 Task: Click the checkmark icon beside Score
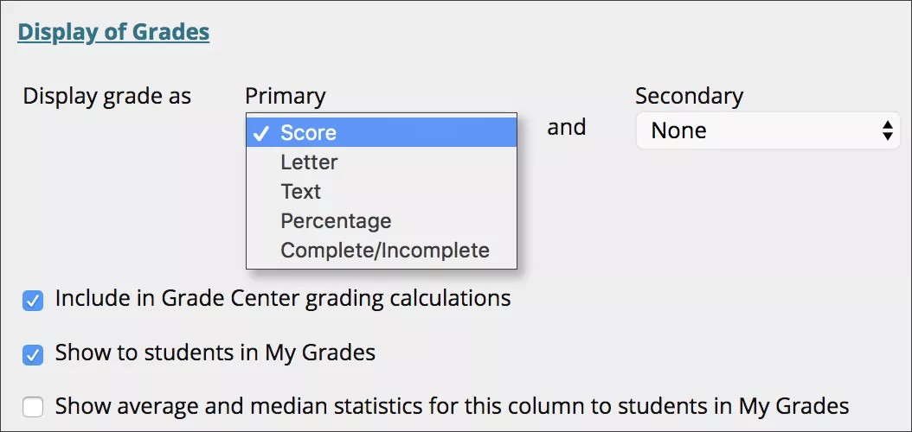[x=261, y=133]
